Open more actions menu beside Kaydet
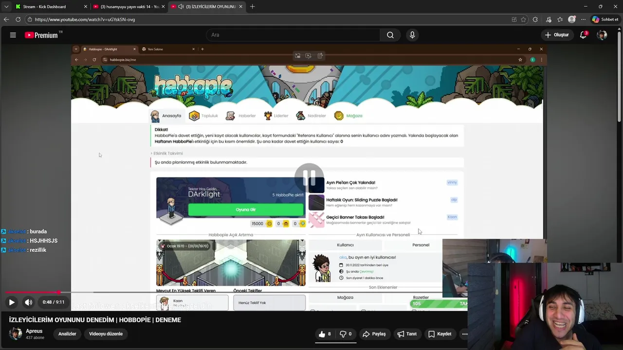Viewport: 623px width, 350px height. coord(465,334)
